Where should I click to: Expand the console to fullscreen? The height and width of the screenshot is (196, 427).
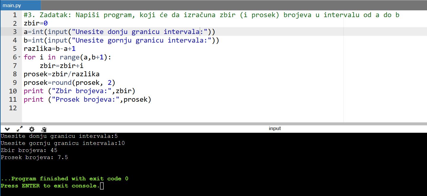pos(20,129)
